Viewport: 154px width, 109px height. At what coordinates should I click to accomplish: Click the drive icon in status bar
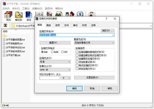tap(4, 105)
